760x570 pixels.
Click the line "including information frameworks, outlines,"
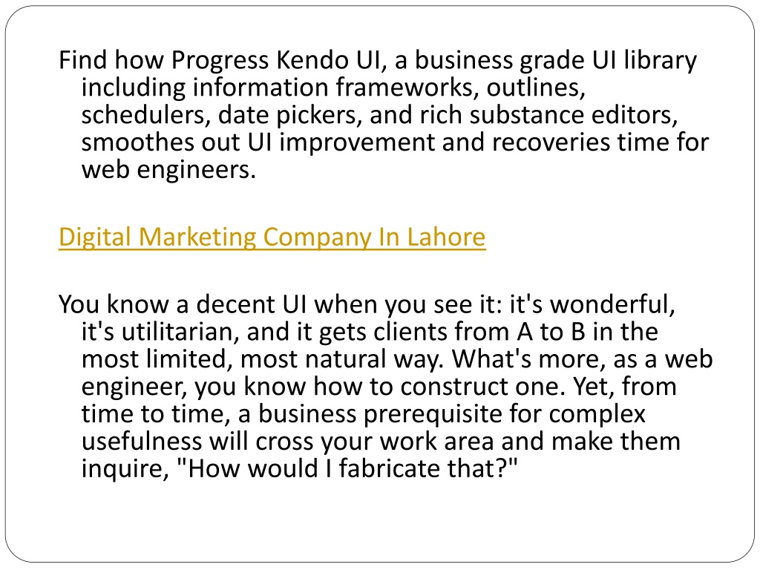[333, 88]
